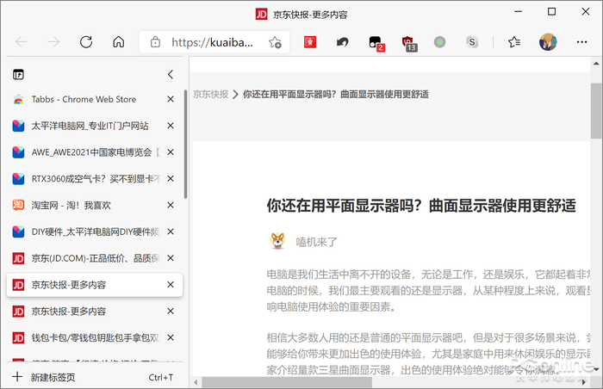Image resolution: width=603 pixels, height=389 pixels.
Task: Open the Favorites list in the toolbar
Action: click(x=514, y=42)
